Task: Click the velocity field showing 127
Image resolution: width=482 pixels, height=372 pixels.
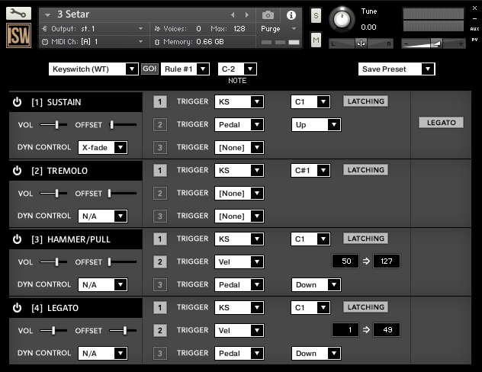Action: click(x=386, y=262)
